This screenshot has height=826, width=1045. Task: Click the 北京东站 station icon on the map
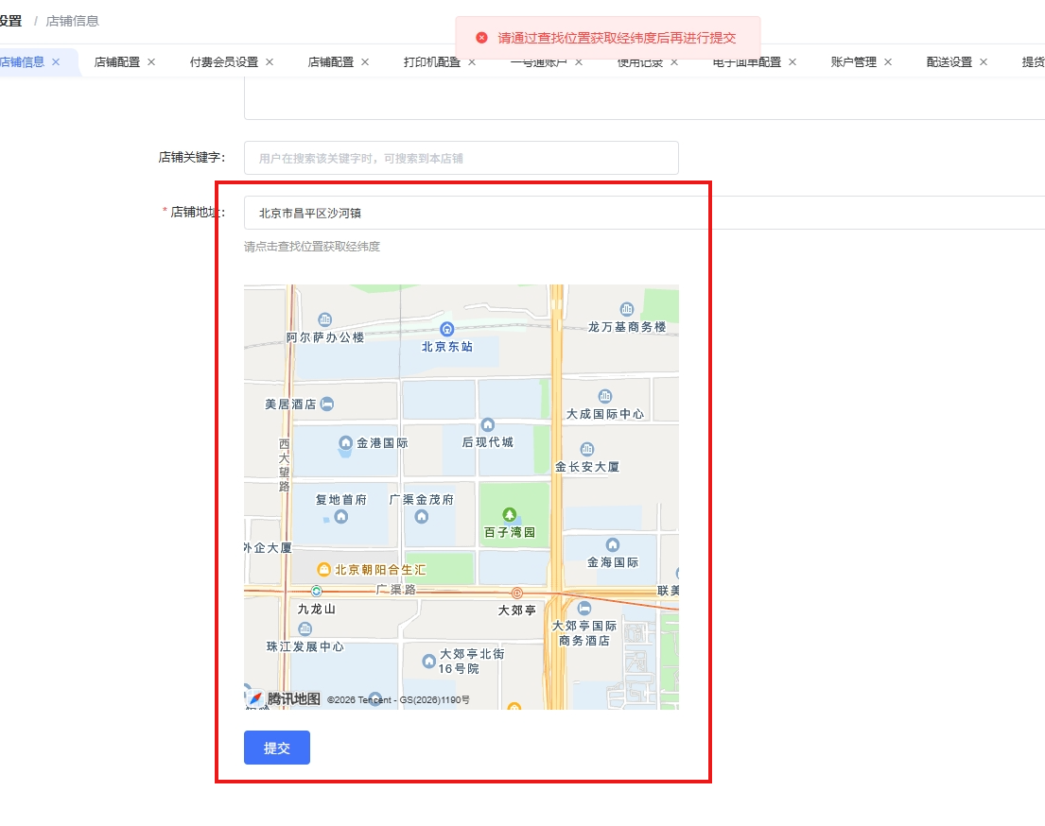(447, 329)
